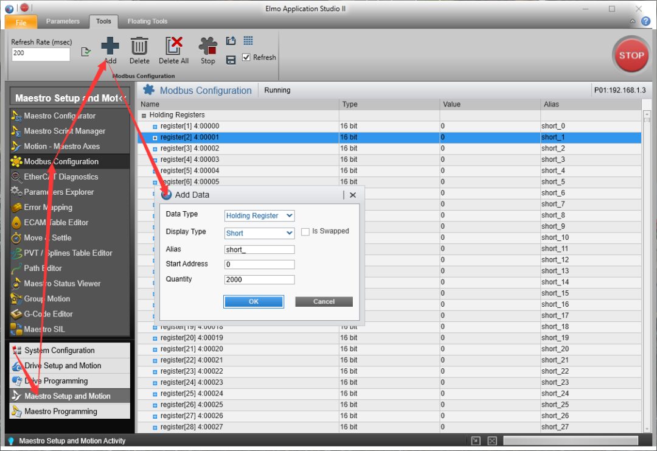Click the short_22 alias cell
The width and height of the screenshot is (657, 451).
(591, 371)
